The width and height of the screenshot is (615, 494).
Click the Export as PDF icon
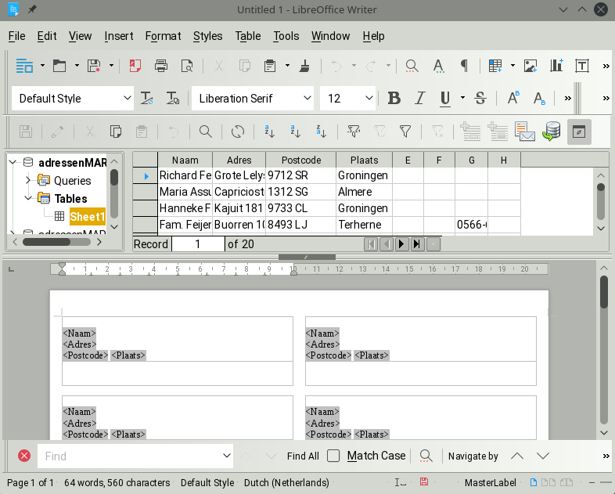click(135, 66)
